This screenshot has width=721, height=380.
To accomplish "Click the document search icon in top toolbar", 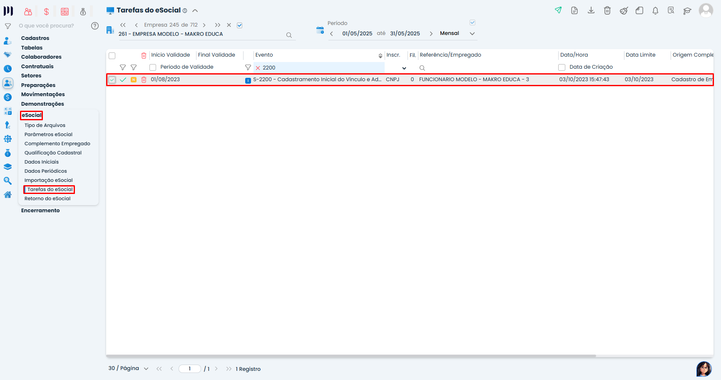I will click(x=671, y=10).
